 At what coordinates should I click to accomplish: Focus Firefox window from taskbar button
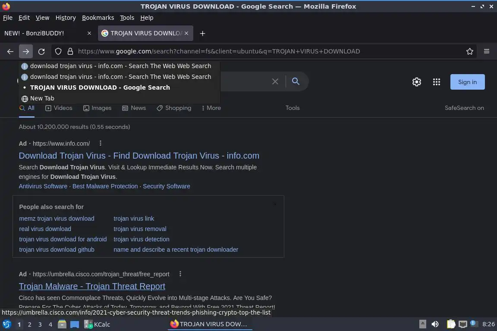pyautogui.click(x=209, y=325)
